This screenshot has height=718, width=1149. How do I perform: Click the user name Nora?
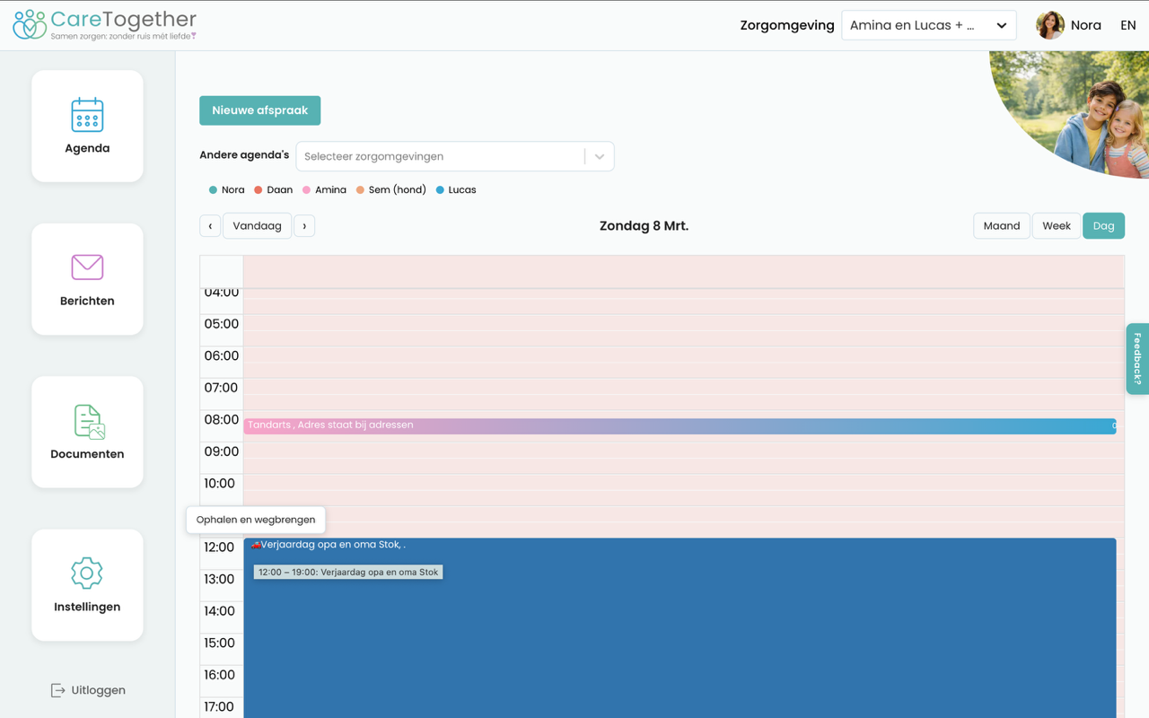(x=1085, y=25)
